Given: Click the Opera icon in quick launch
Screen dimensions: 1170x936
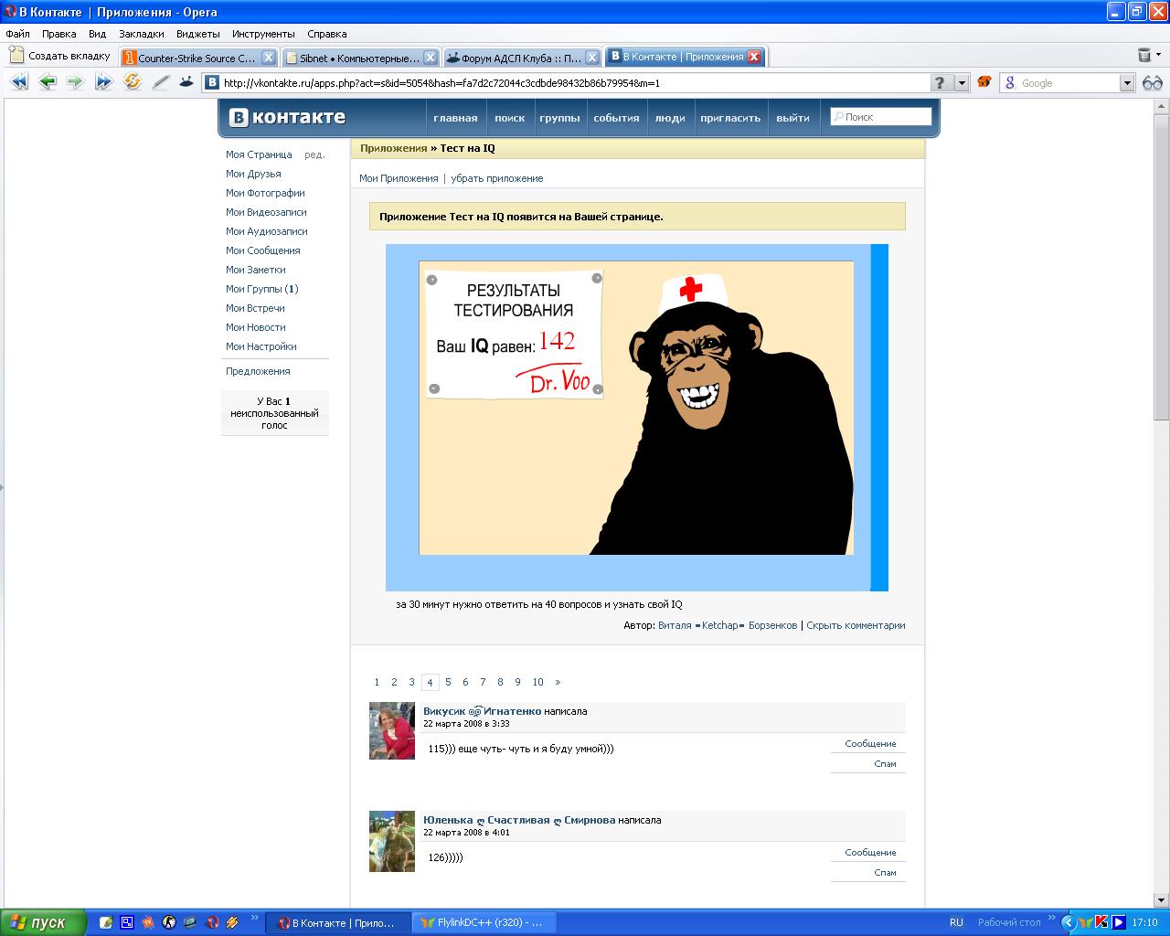Looking at the screenshot, I should tap(212, 922).
